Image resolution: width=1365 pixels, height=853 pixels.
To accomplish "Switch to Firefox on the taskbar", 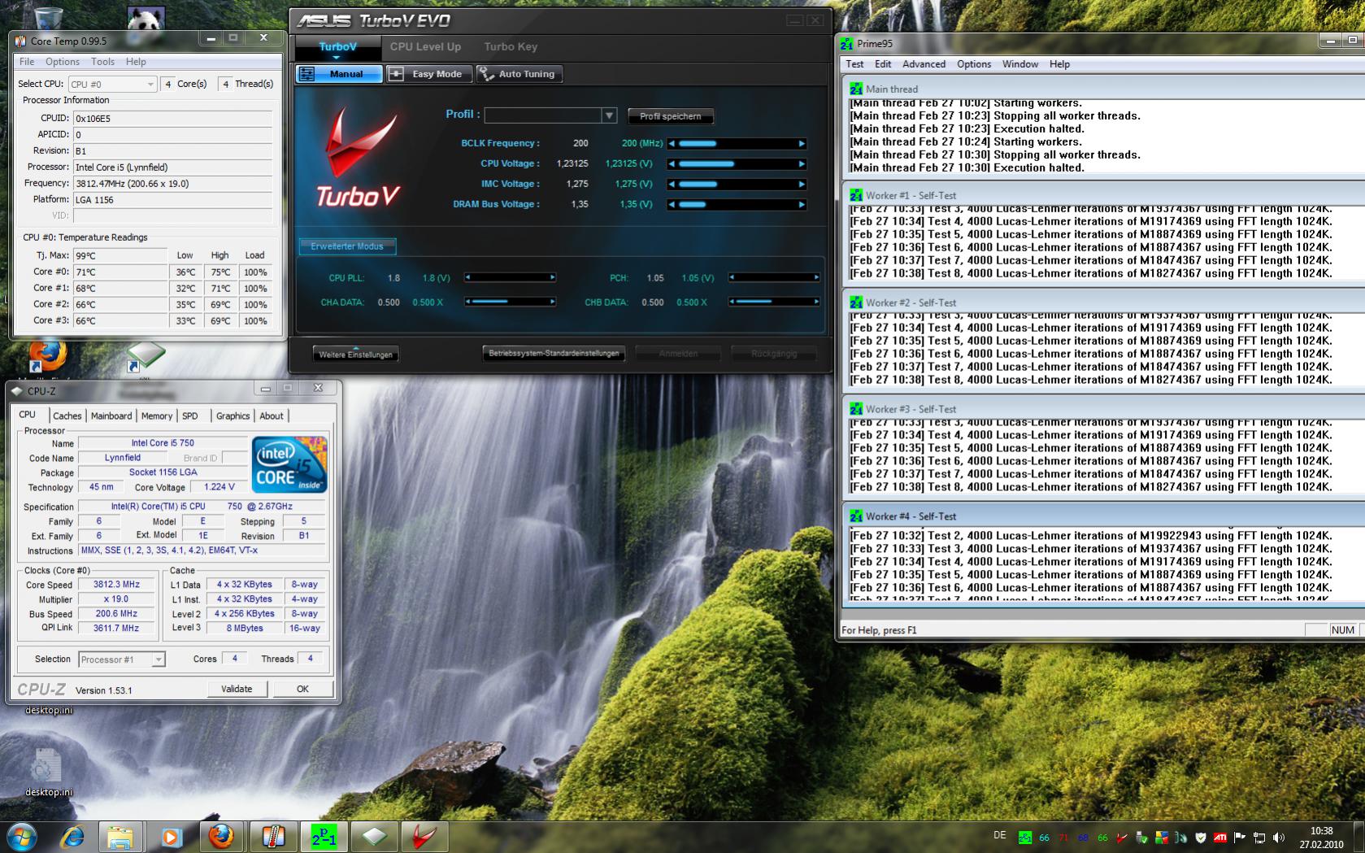I will [221, 837].
